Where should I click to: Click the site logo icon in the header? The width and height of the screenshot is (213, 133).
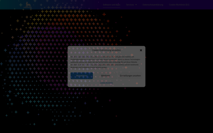click(28, 5)
